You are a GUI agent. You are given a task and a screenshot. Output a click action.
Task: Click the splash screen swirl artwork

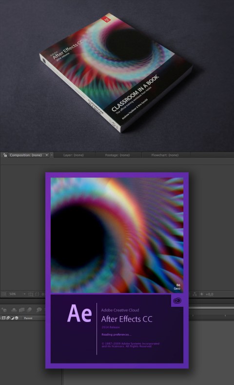tap(117, 235)
